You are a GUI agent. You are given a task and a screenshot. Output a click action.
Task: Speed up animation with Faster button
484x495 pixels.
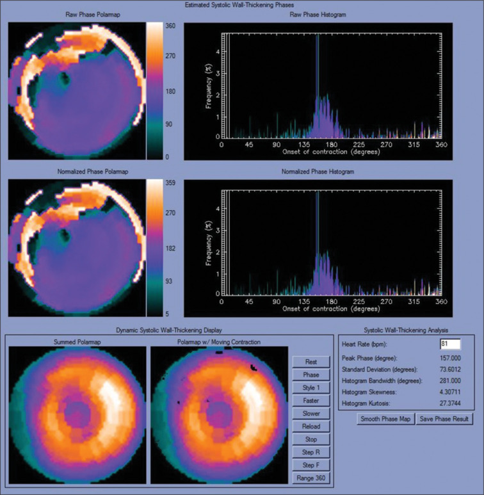(311, 401)
